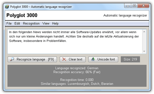Viewport: 154px width, 94px height.
Task: Click the red X icon on Clear text
Action: pyautogui.click(x=64, y=59)
